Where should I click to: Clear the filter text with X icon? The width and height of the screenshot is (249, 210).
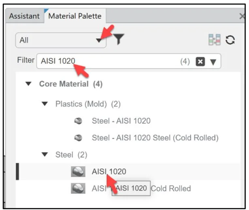200,62
